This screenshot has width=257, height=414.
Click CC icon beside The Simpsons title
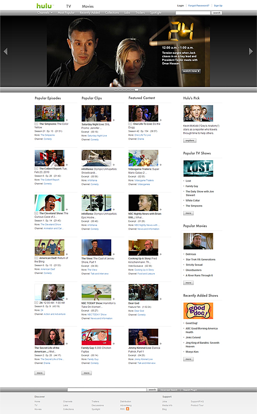[x=36, y=124]
